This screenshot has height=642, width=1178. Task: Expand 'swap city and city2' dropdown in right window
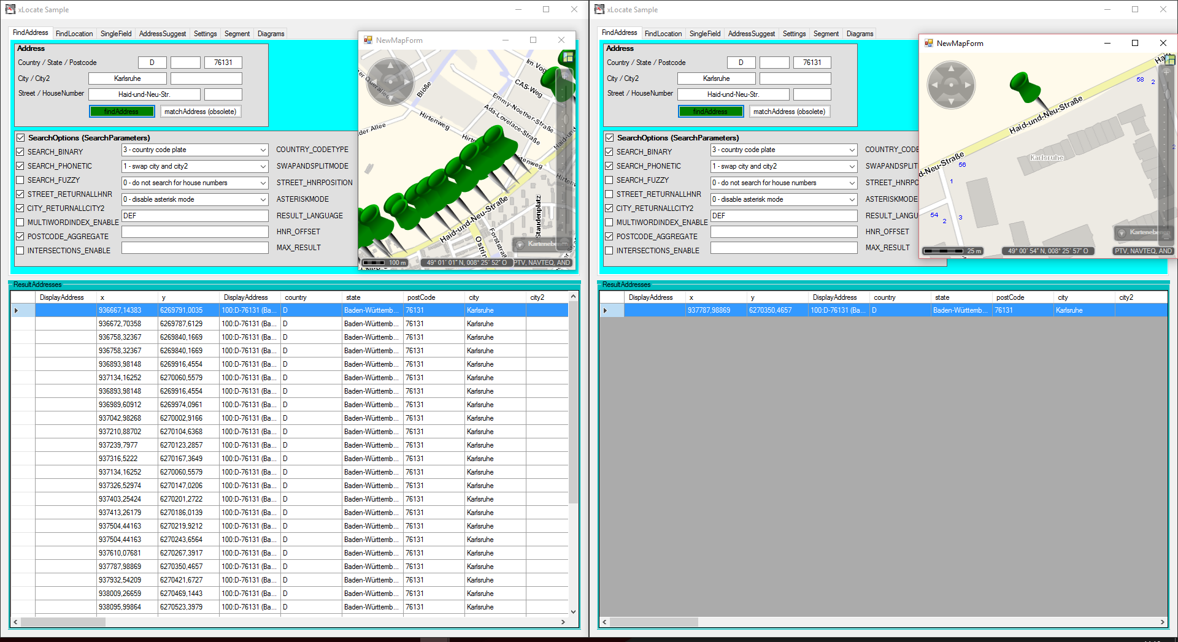pos(852,167)
